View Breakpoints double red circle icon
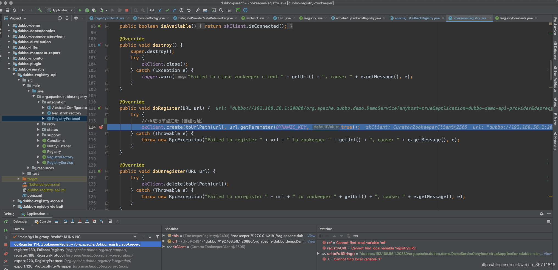 [x=6, y=254]
